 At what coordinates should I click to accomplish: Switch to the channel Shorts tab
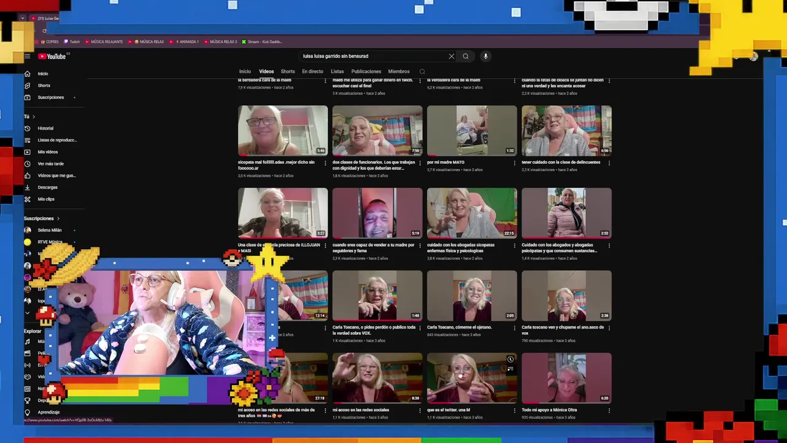tap(288, 71)
